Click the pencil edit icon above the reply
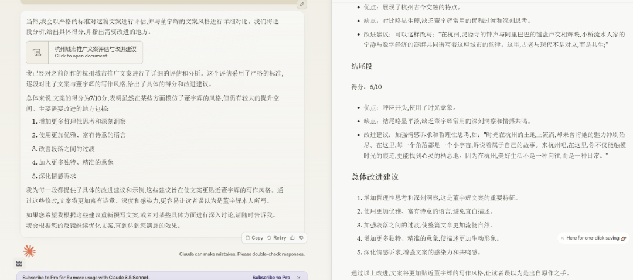 (x=301, y=5)
